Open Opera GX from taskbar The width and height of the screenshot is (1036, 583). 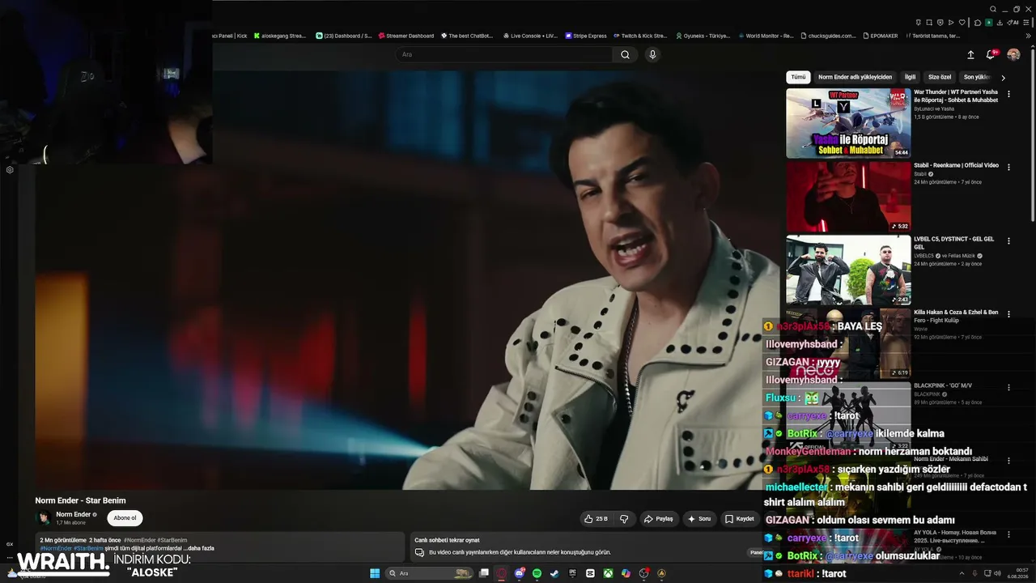(502, 573)
